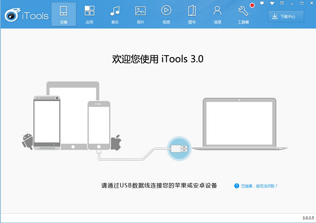Image resolution: width=316 pixels, height=223 pixels.
Task: Select the 图书 (Books) section
Action: pyautogui.click(x=192, y=15)
